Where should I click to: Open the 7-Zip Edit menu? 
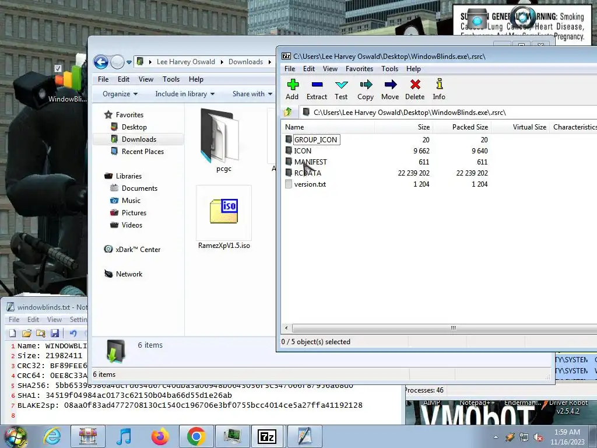coord(309,69)
